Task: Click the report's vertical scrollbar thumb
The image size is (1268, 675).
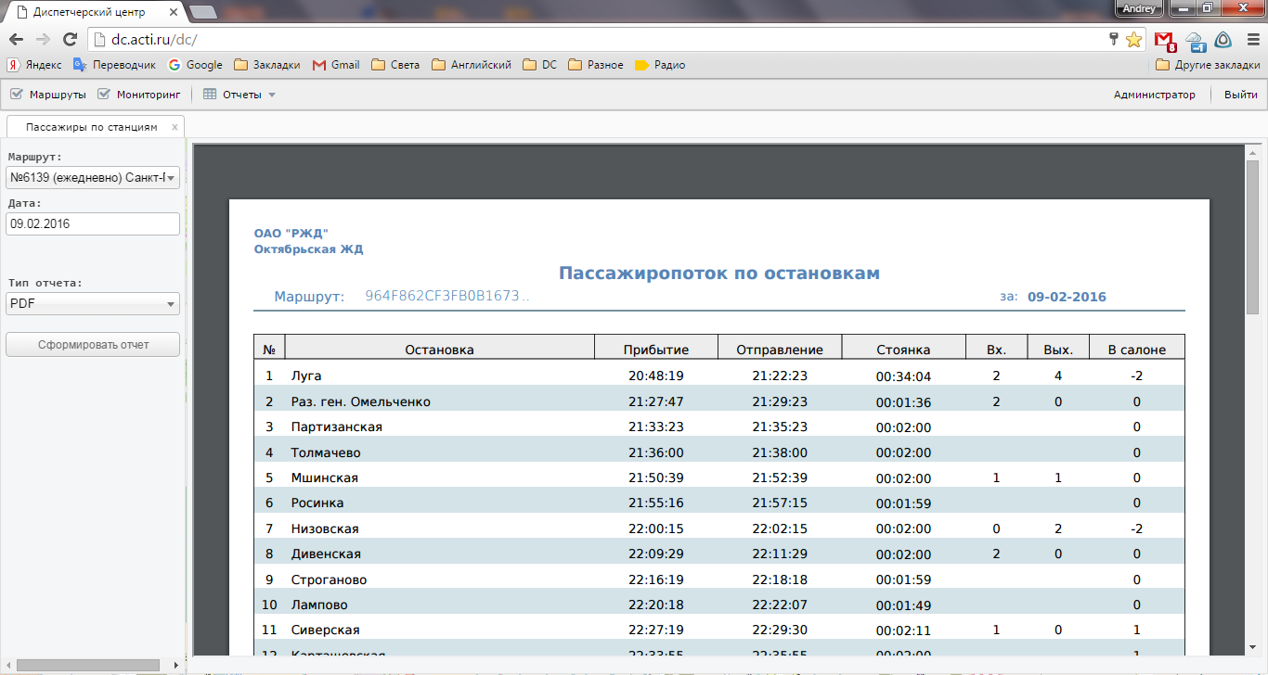Action: (1252, 236)
